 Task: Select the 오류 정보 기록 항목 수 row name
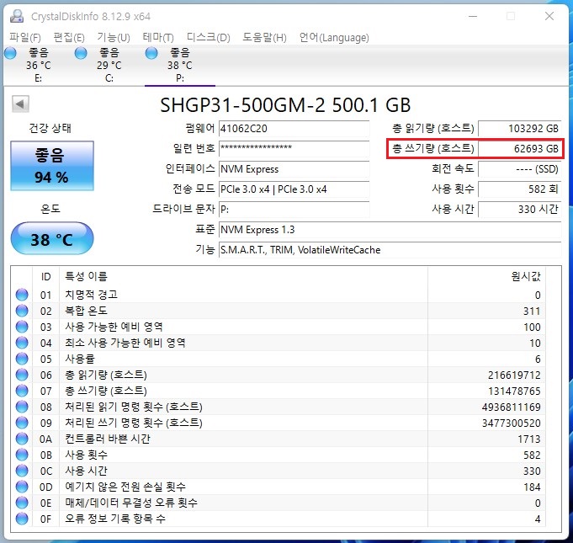[x=115, y=519]
